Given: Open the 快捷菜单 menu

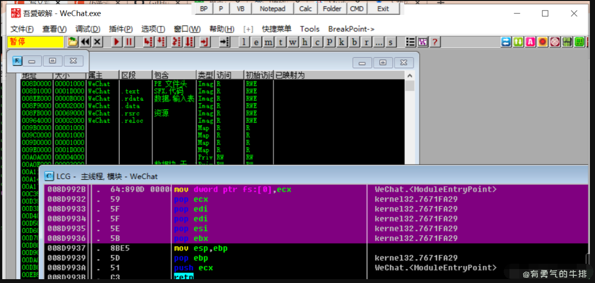Looking at the screenshot, I should [276, 29].
